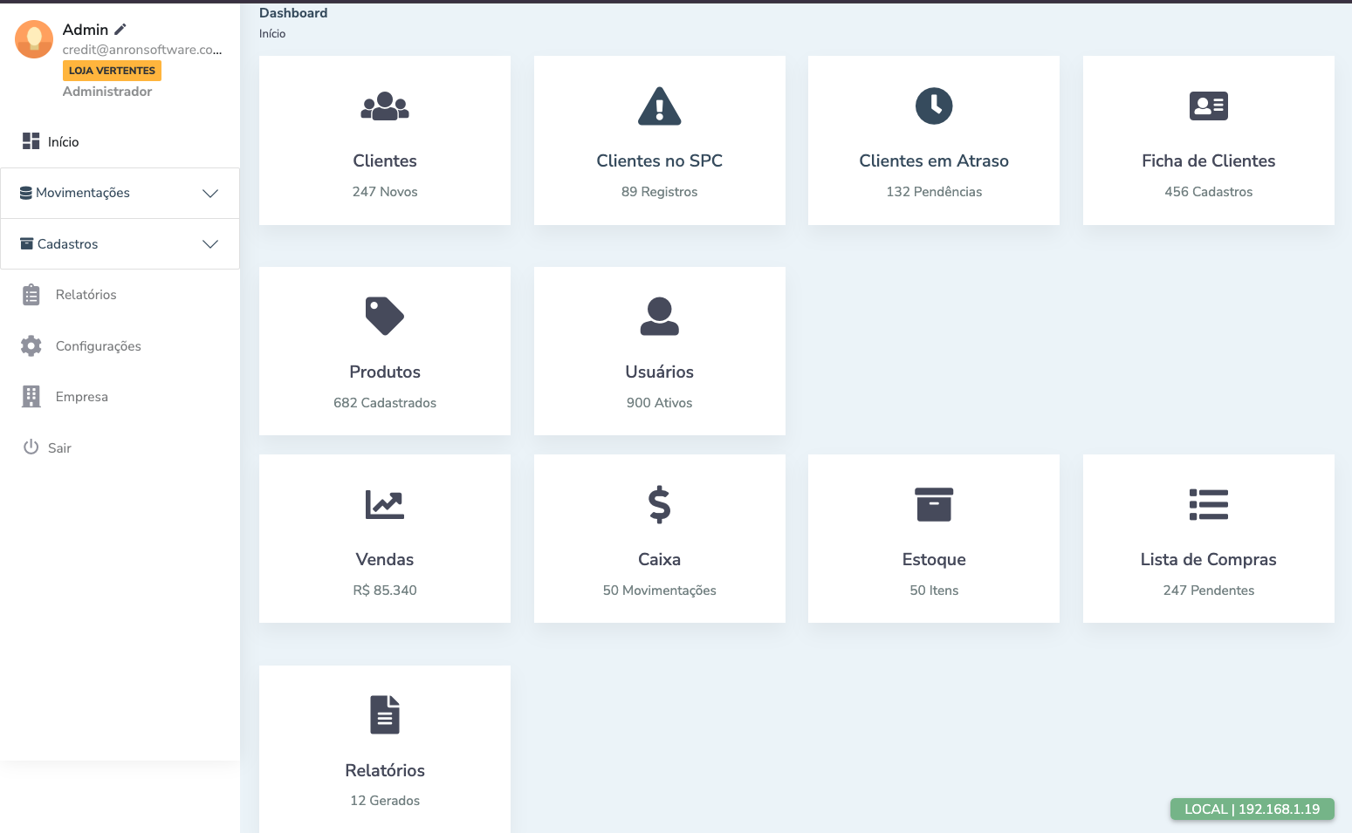Click the price tag icon for Produtos
This screenshot has height=833, width=1352.
click(x=385, y=316)
